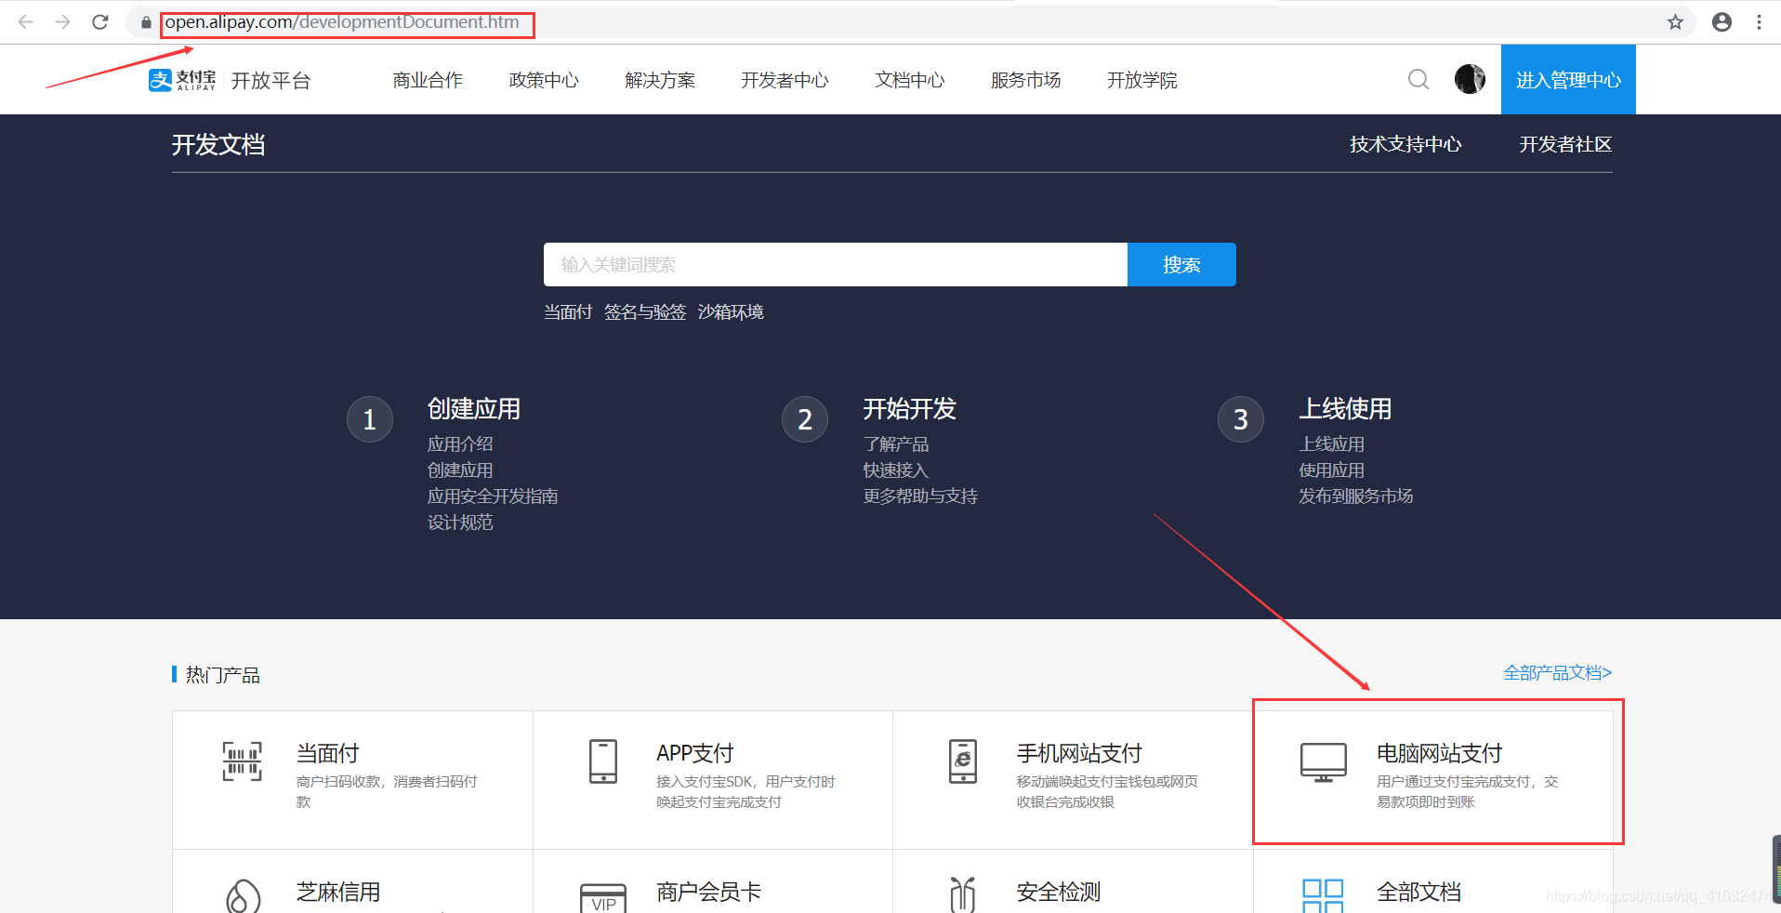
Task: Click the 开始开发 step heading
Action: point(909,409)
